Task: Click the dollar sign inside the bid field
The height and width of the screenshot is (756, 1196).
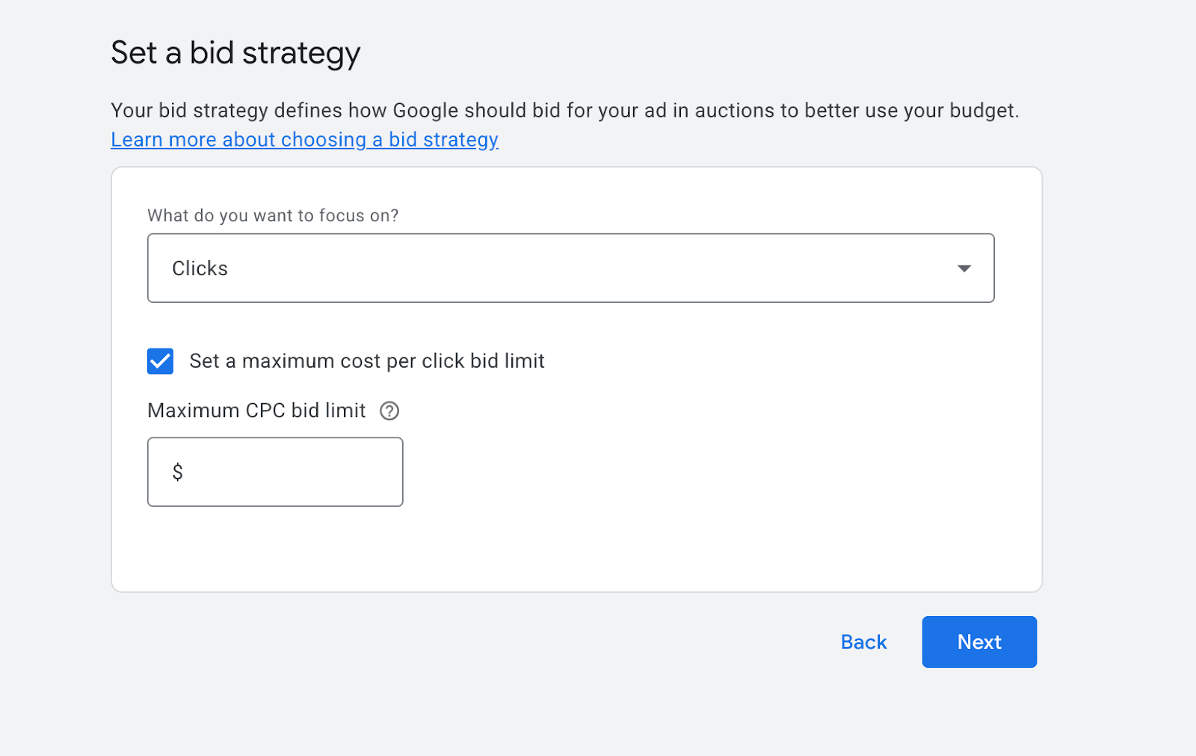Action: point(177,472)
